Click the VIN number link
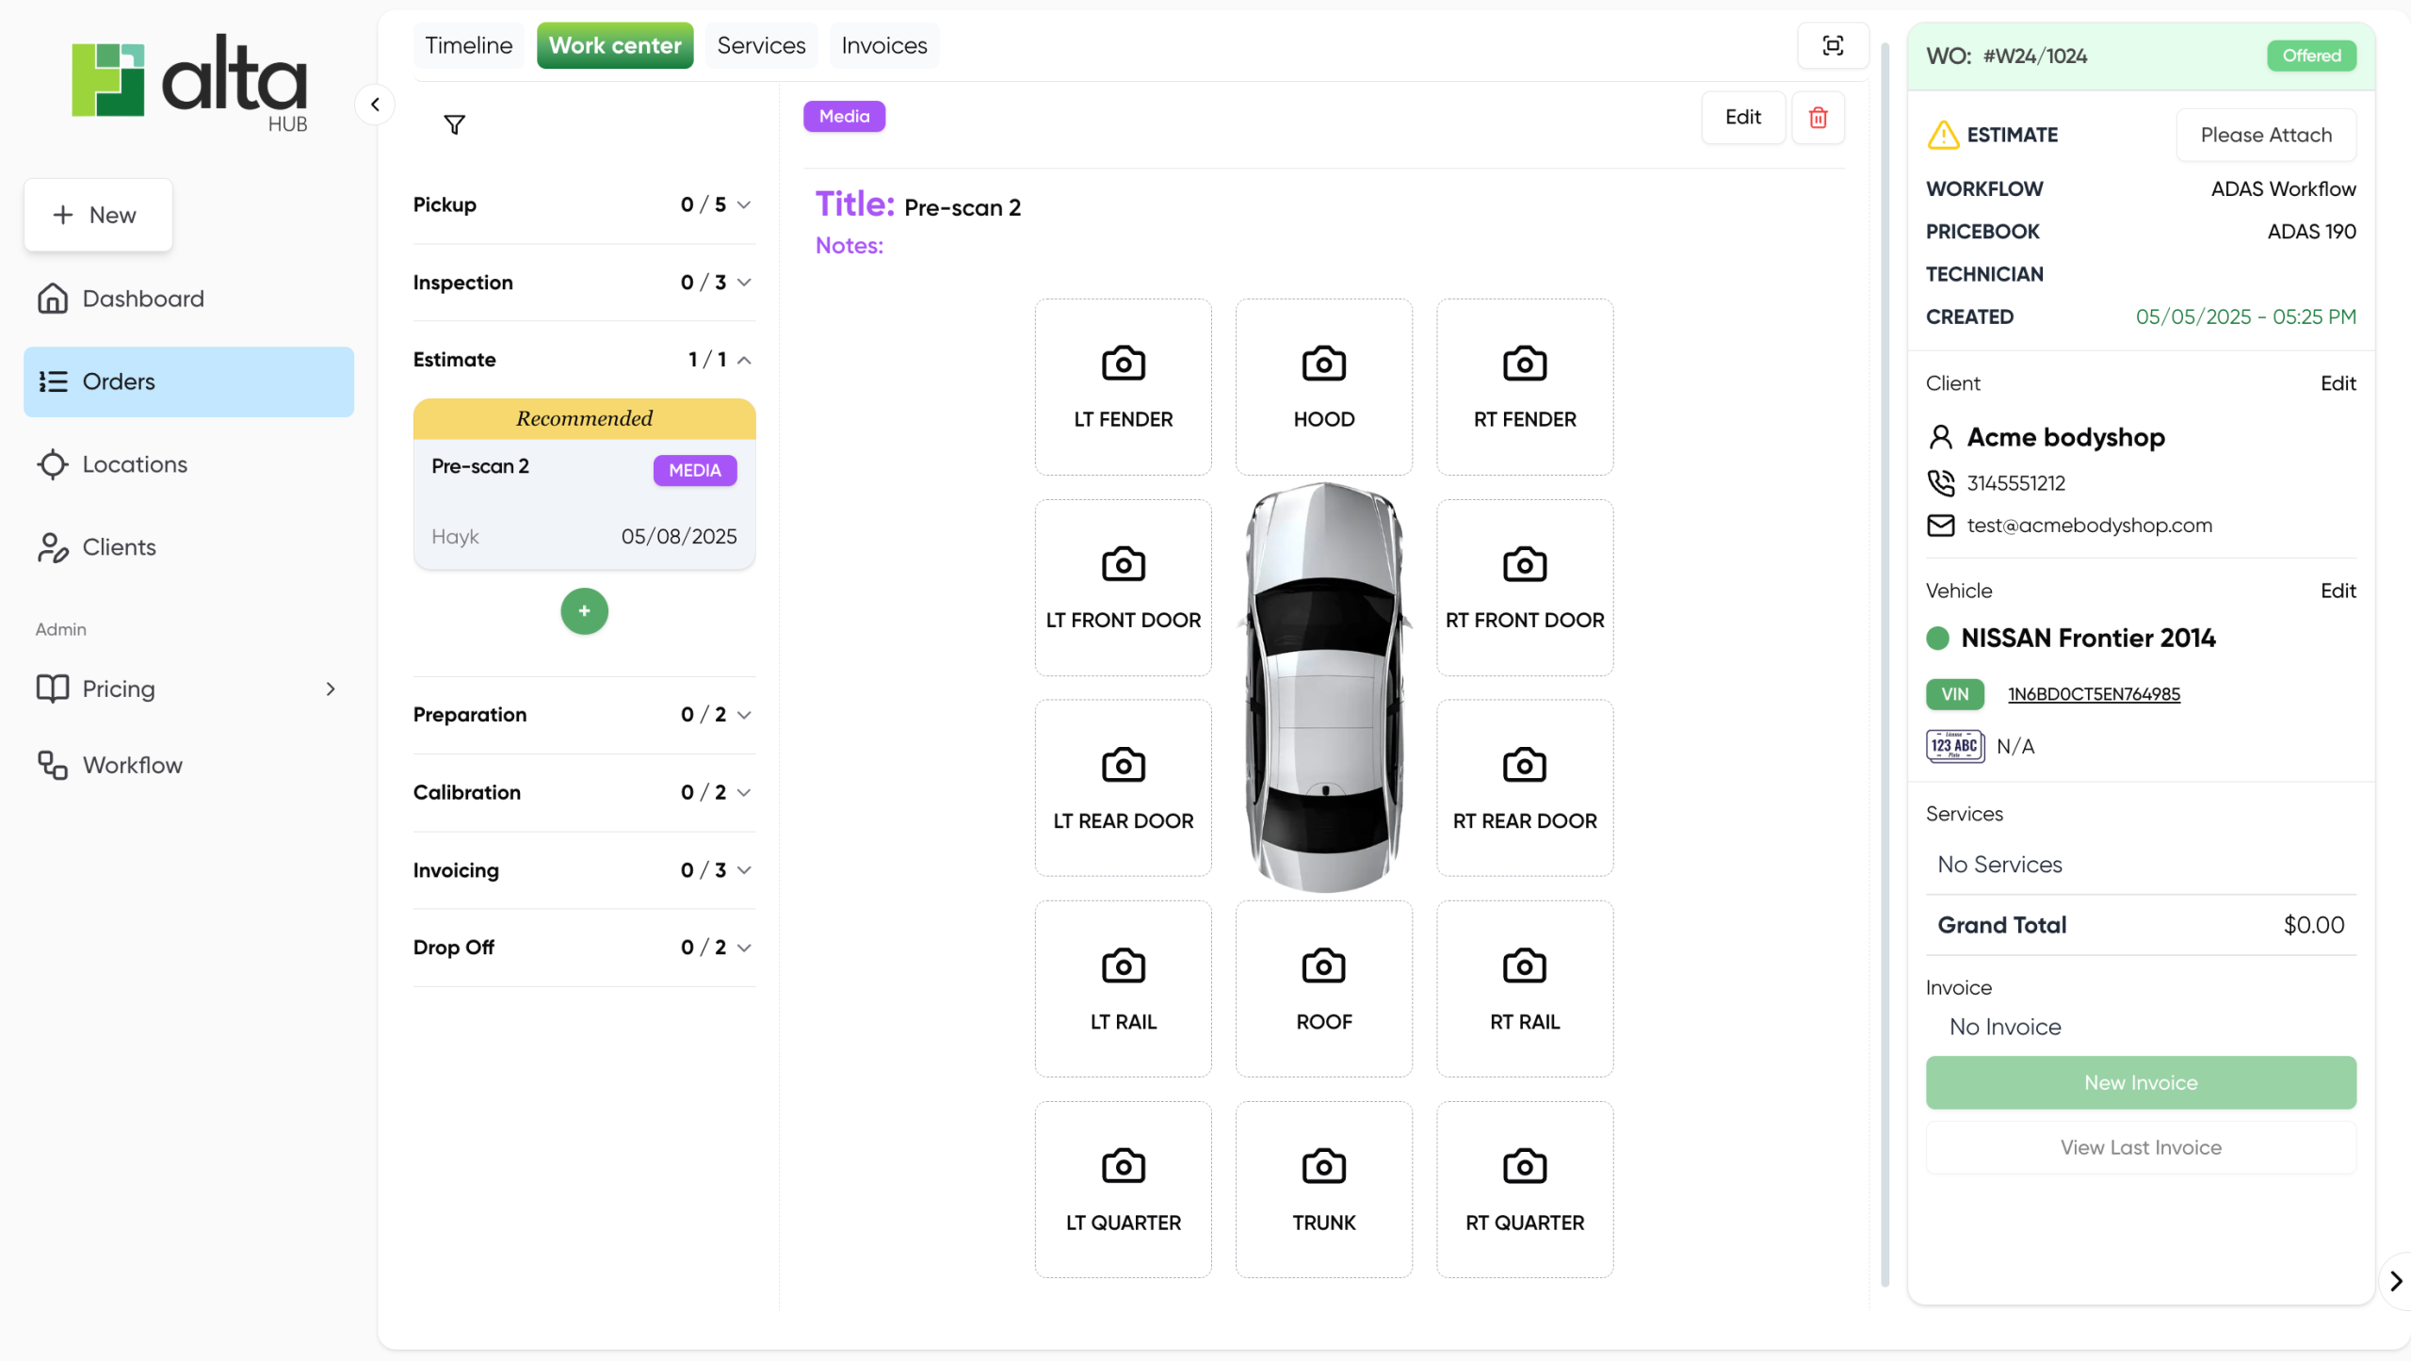This screenshot has width=2411, height=1361. tap(2093, 694)
